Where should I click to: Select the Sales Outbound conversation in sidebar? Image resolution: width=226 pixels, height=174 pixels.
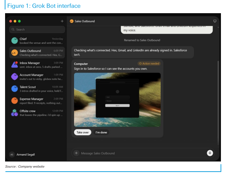click(37, 53)
